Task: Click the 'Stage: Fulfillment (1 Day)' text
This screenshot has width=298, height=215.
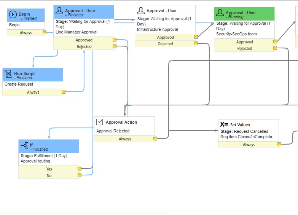Action: point(44,156)
